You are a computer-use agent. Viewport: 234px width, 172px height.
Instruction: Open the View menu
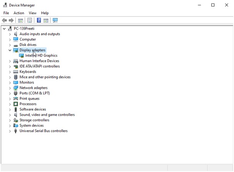pyautogui.click(x=32, y=13)
